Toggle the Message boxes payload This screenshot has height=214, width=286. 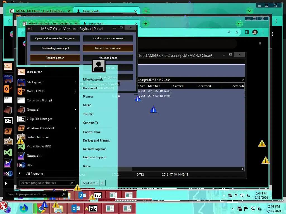pos(108,58)
